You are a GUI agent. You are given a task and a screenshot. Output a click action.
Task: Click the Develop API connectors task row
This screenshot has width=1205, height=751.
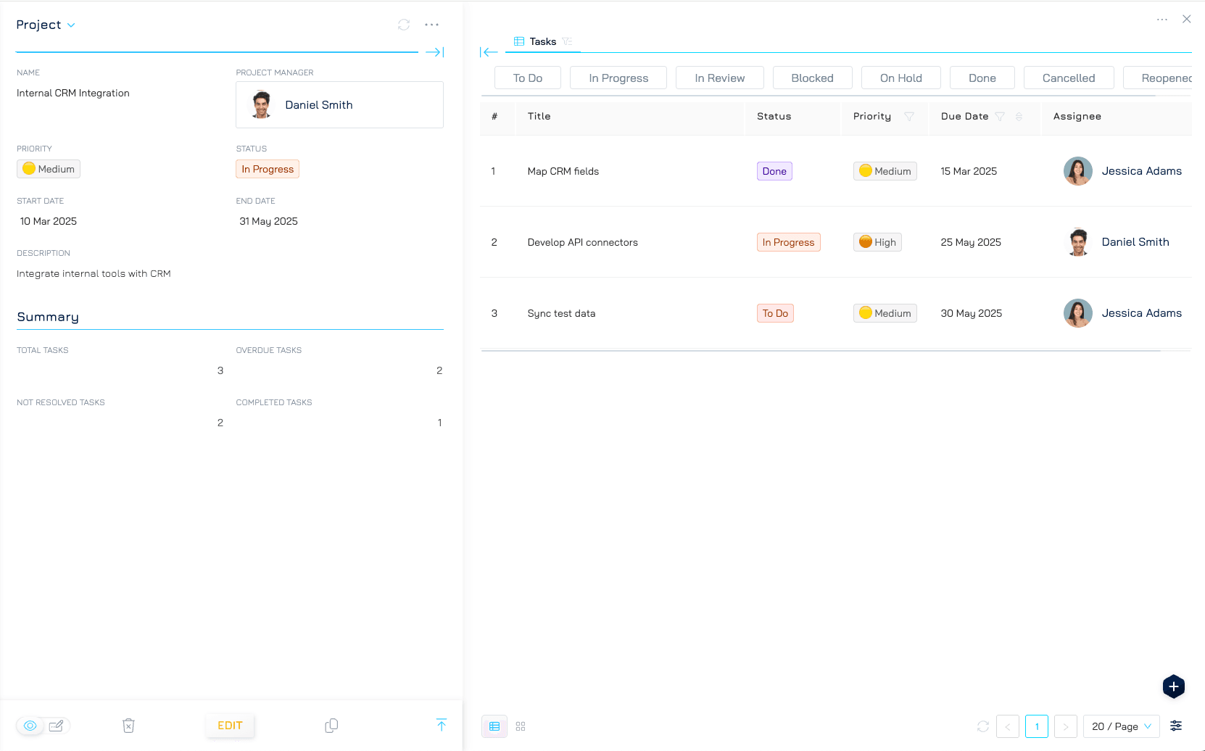coord(582,242)
